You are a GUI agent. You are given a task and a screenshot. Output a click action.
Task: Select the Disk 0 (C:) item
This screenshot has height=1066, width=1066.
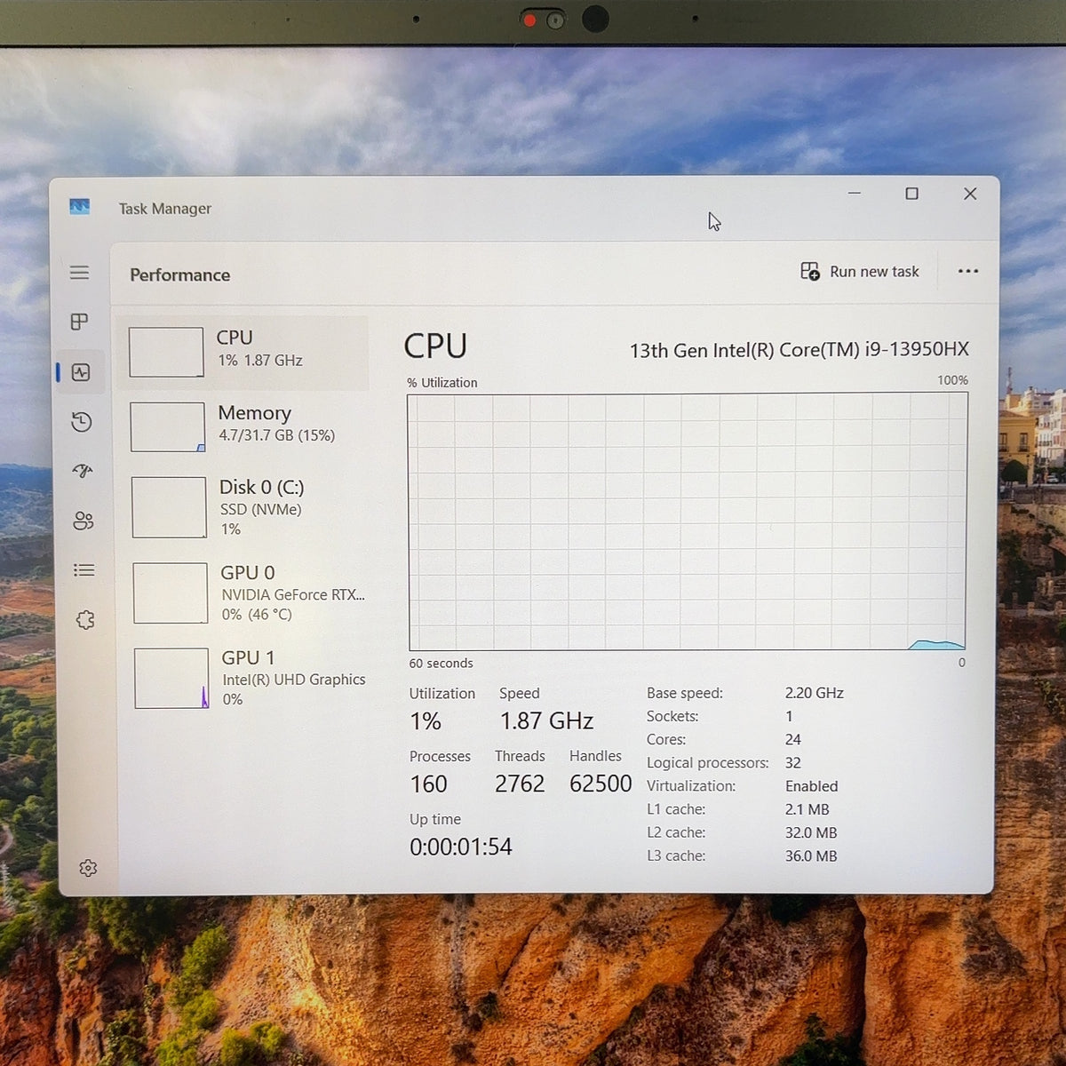pos(245,507)
